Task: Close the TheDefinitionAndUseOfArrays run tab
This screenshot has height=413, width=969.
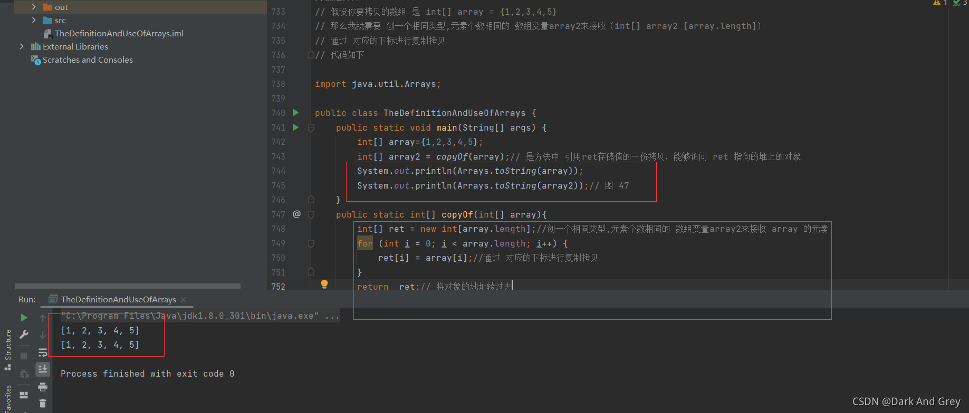Action: click(x=184, y=300)
